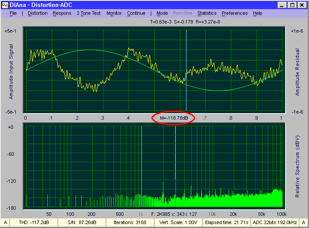Click the Continue menu item
This screenshot has width=309, height=228.
tap(136, 13)
